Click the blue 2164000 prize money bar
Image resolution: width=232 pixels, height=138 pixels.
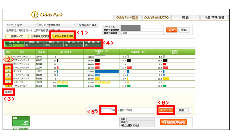(x=107, y=71)
